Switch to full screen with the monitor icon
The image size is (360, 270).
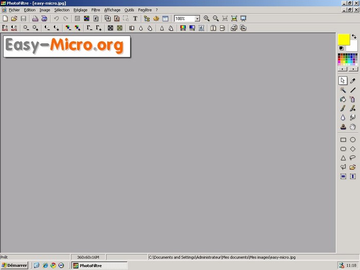(x=243, y=19)
